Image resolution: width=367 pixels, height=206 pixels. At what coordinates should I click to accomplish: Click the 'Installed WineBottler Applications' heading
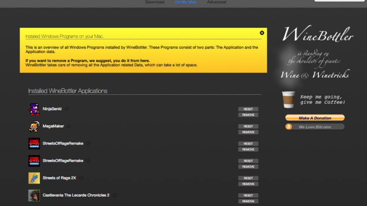(68, 91)
